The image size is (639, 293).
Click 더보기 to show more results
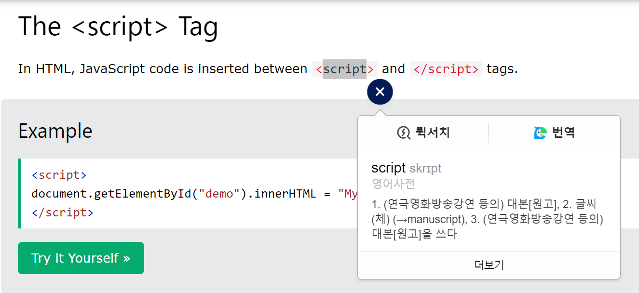[489, 265]
